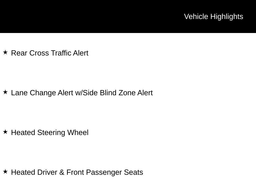
Task: Click the word Steering in the third highlight
Action: [51, 132]
